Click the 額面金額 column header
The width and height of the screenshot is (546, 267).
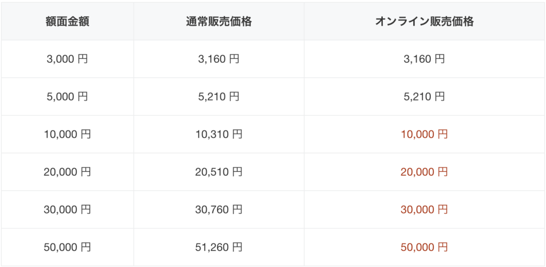pyautogui.click(x=67, y=21)
